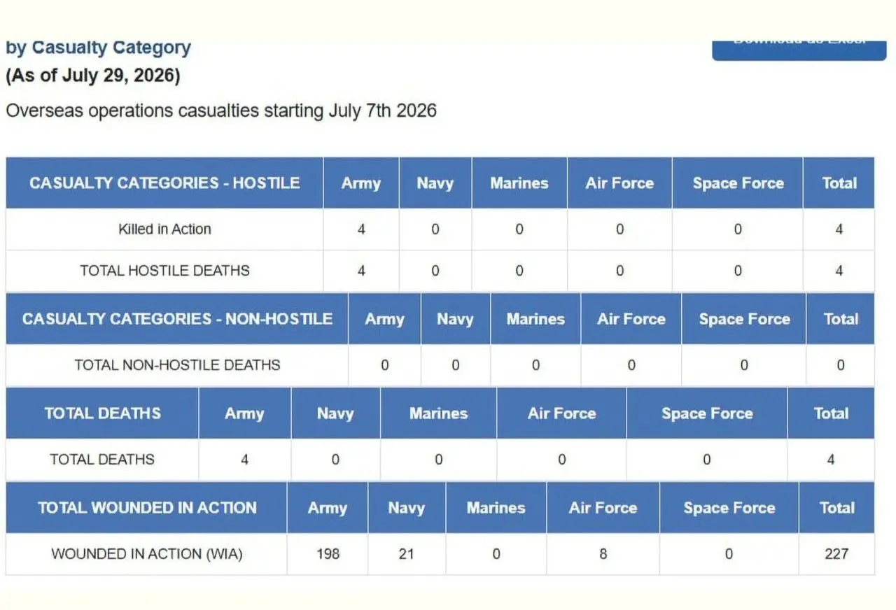Select Total Non-Hostile Deaths row label
Viewport: 896px width, 610px height.
[x=177, y=365]
